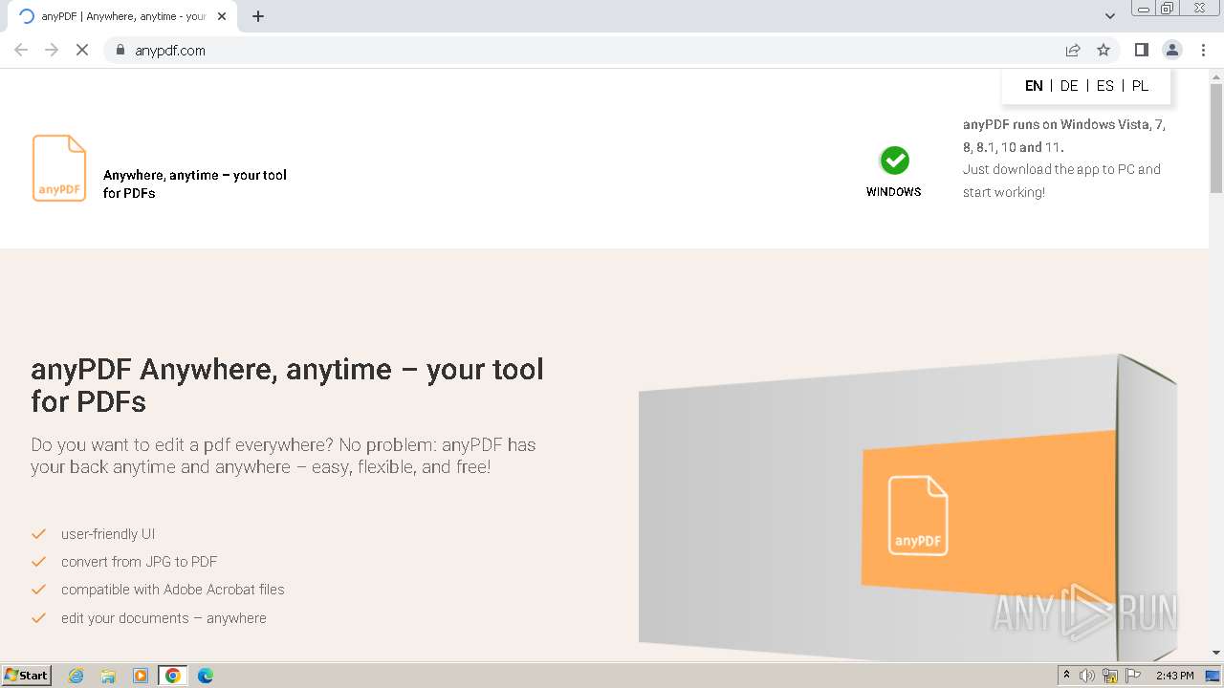Click the main heading 'anyPDF Anywhere, anytime'
1224x688 pixels.
pos(287,385)
